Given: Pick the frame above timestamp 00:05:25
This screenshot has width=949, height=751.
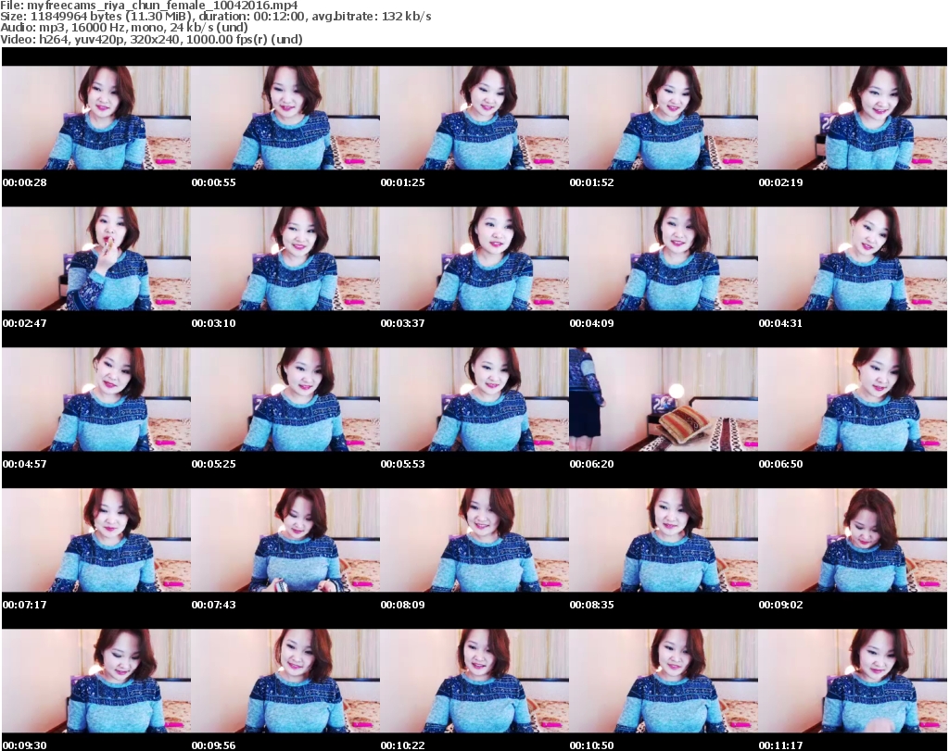Looking at the screenshot, I should click(285, 400).
